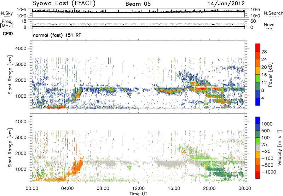The height and width of the screenshot is (196, 283).
Task: Click the '-25' velocity scale value
Action: click(x=266, y=151)
